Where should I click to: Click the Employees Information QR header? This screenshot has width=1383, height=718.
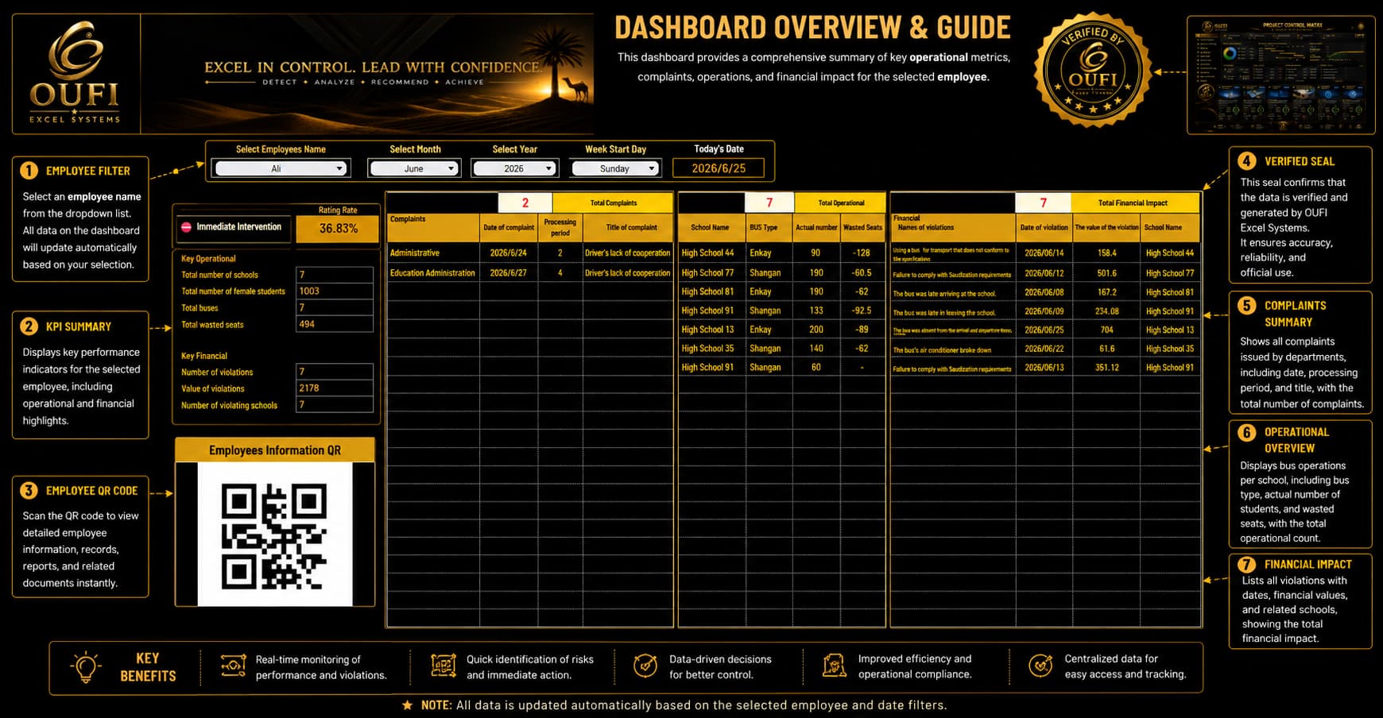pyautogui.click(x=275, y=450)
